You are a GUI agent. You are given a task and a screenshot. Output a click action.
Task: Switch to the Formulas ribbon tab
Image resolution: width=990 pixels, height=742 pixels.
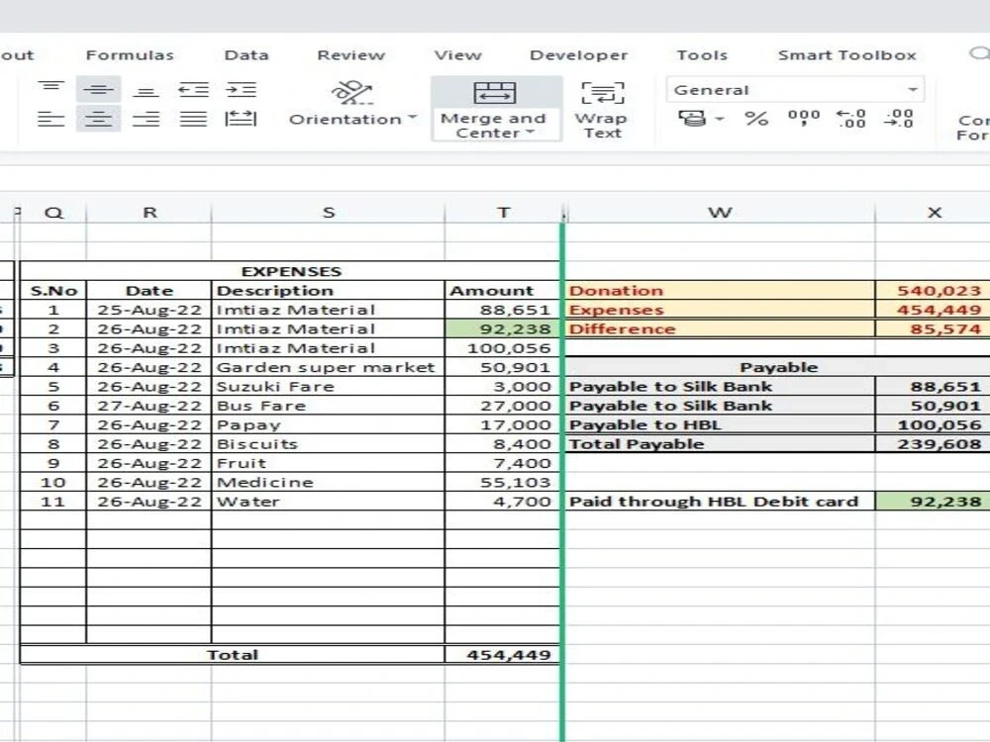130,54
